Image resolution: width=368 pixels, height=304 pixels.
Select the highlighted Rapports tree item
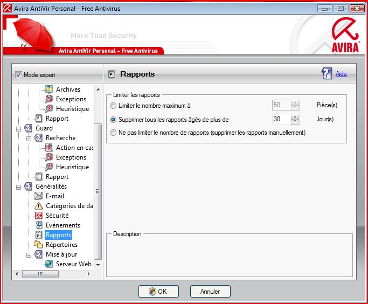58,235
